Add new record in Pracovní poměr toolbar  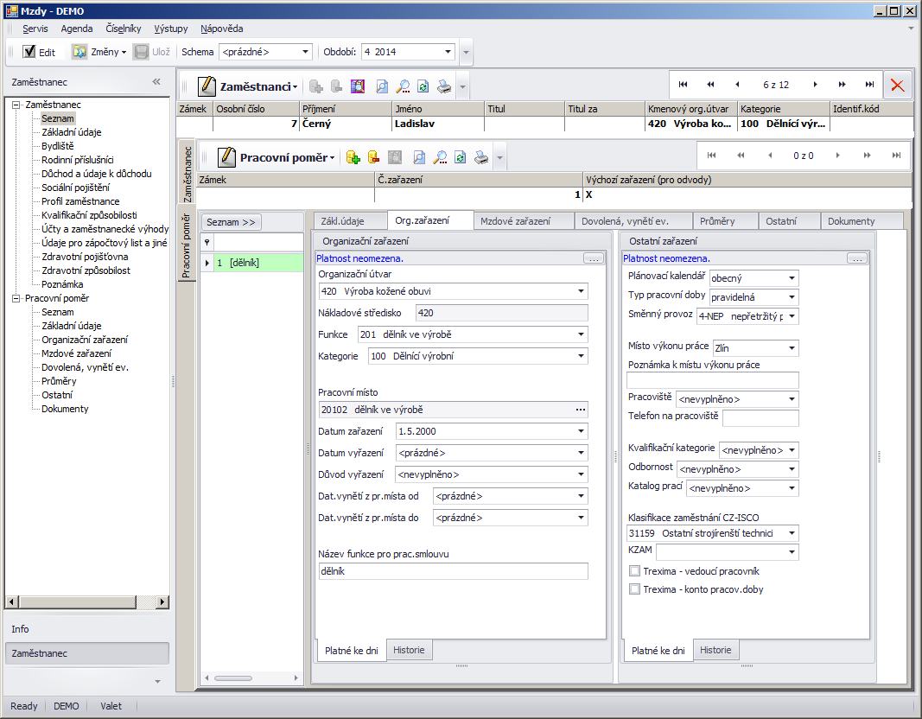coord(353,157)
